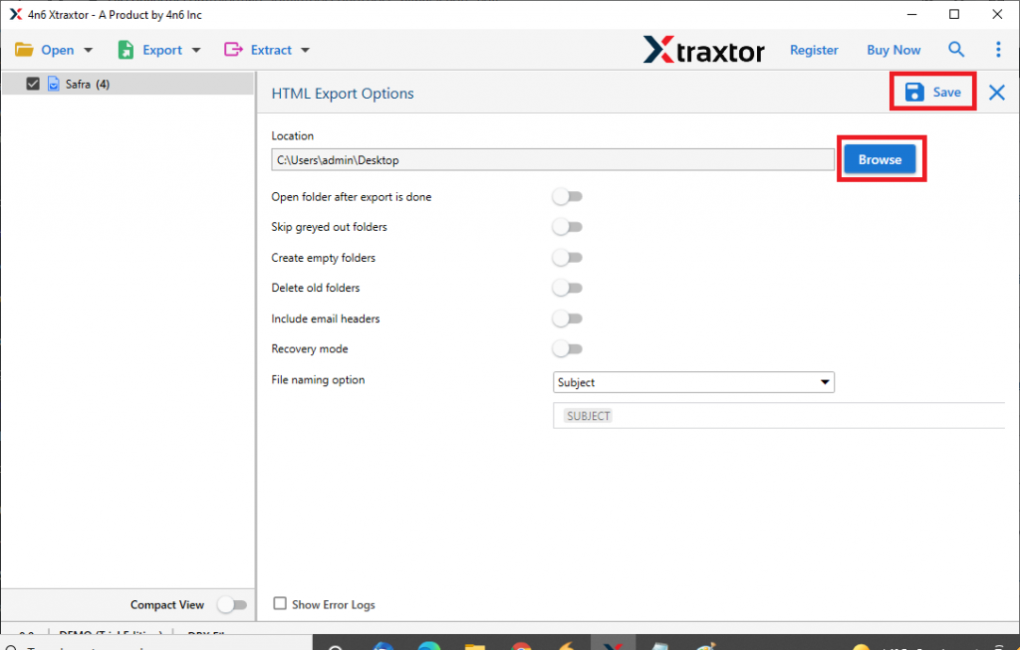The image size is (1020, 650).
Task: Click the Extract icon in the toolbar
Action: pyautogui.click(x=231, y=49)
